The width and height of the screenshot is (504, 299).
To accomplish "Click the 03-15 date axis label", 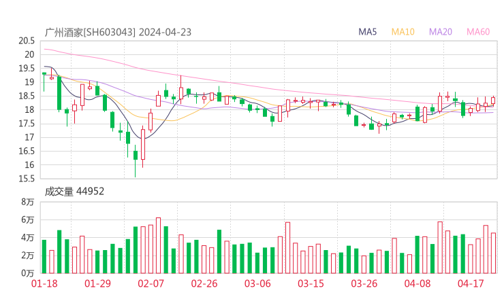I will tap(311, 283).
